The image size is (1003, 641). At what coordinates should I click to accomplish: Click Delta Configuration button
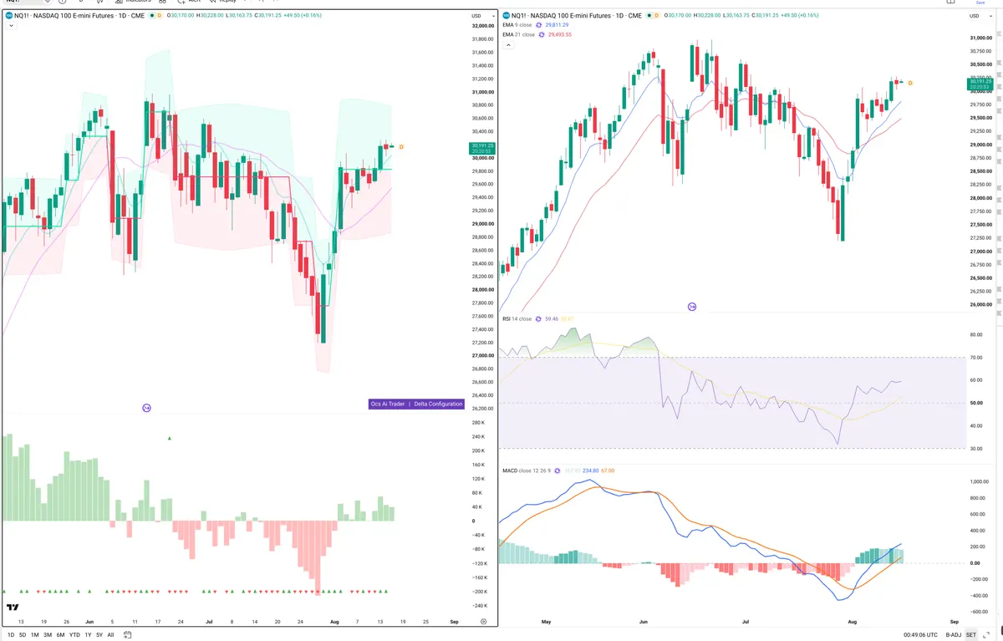click(x=438, y=404)
